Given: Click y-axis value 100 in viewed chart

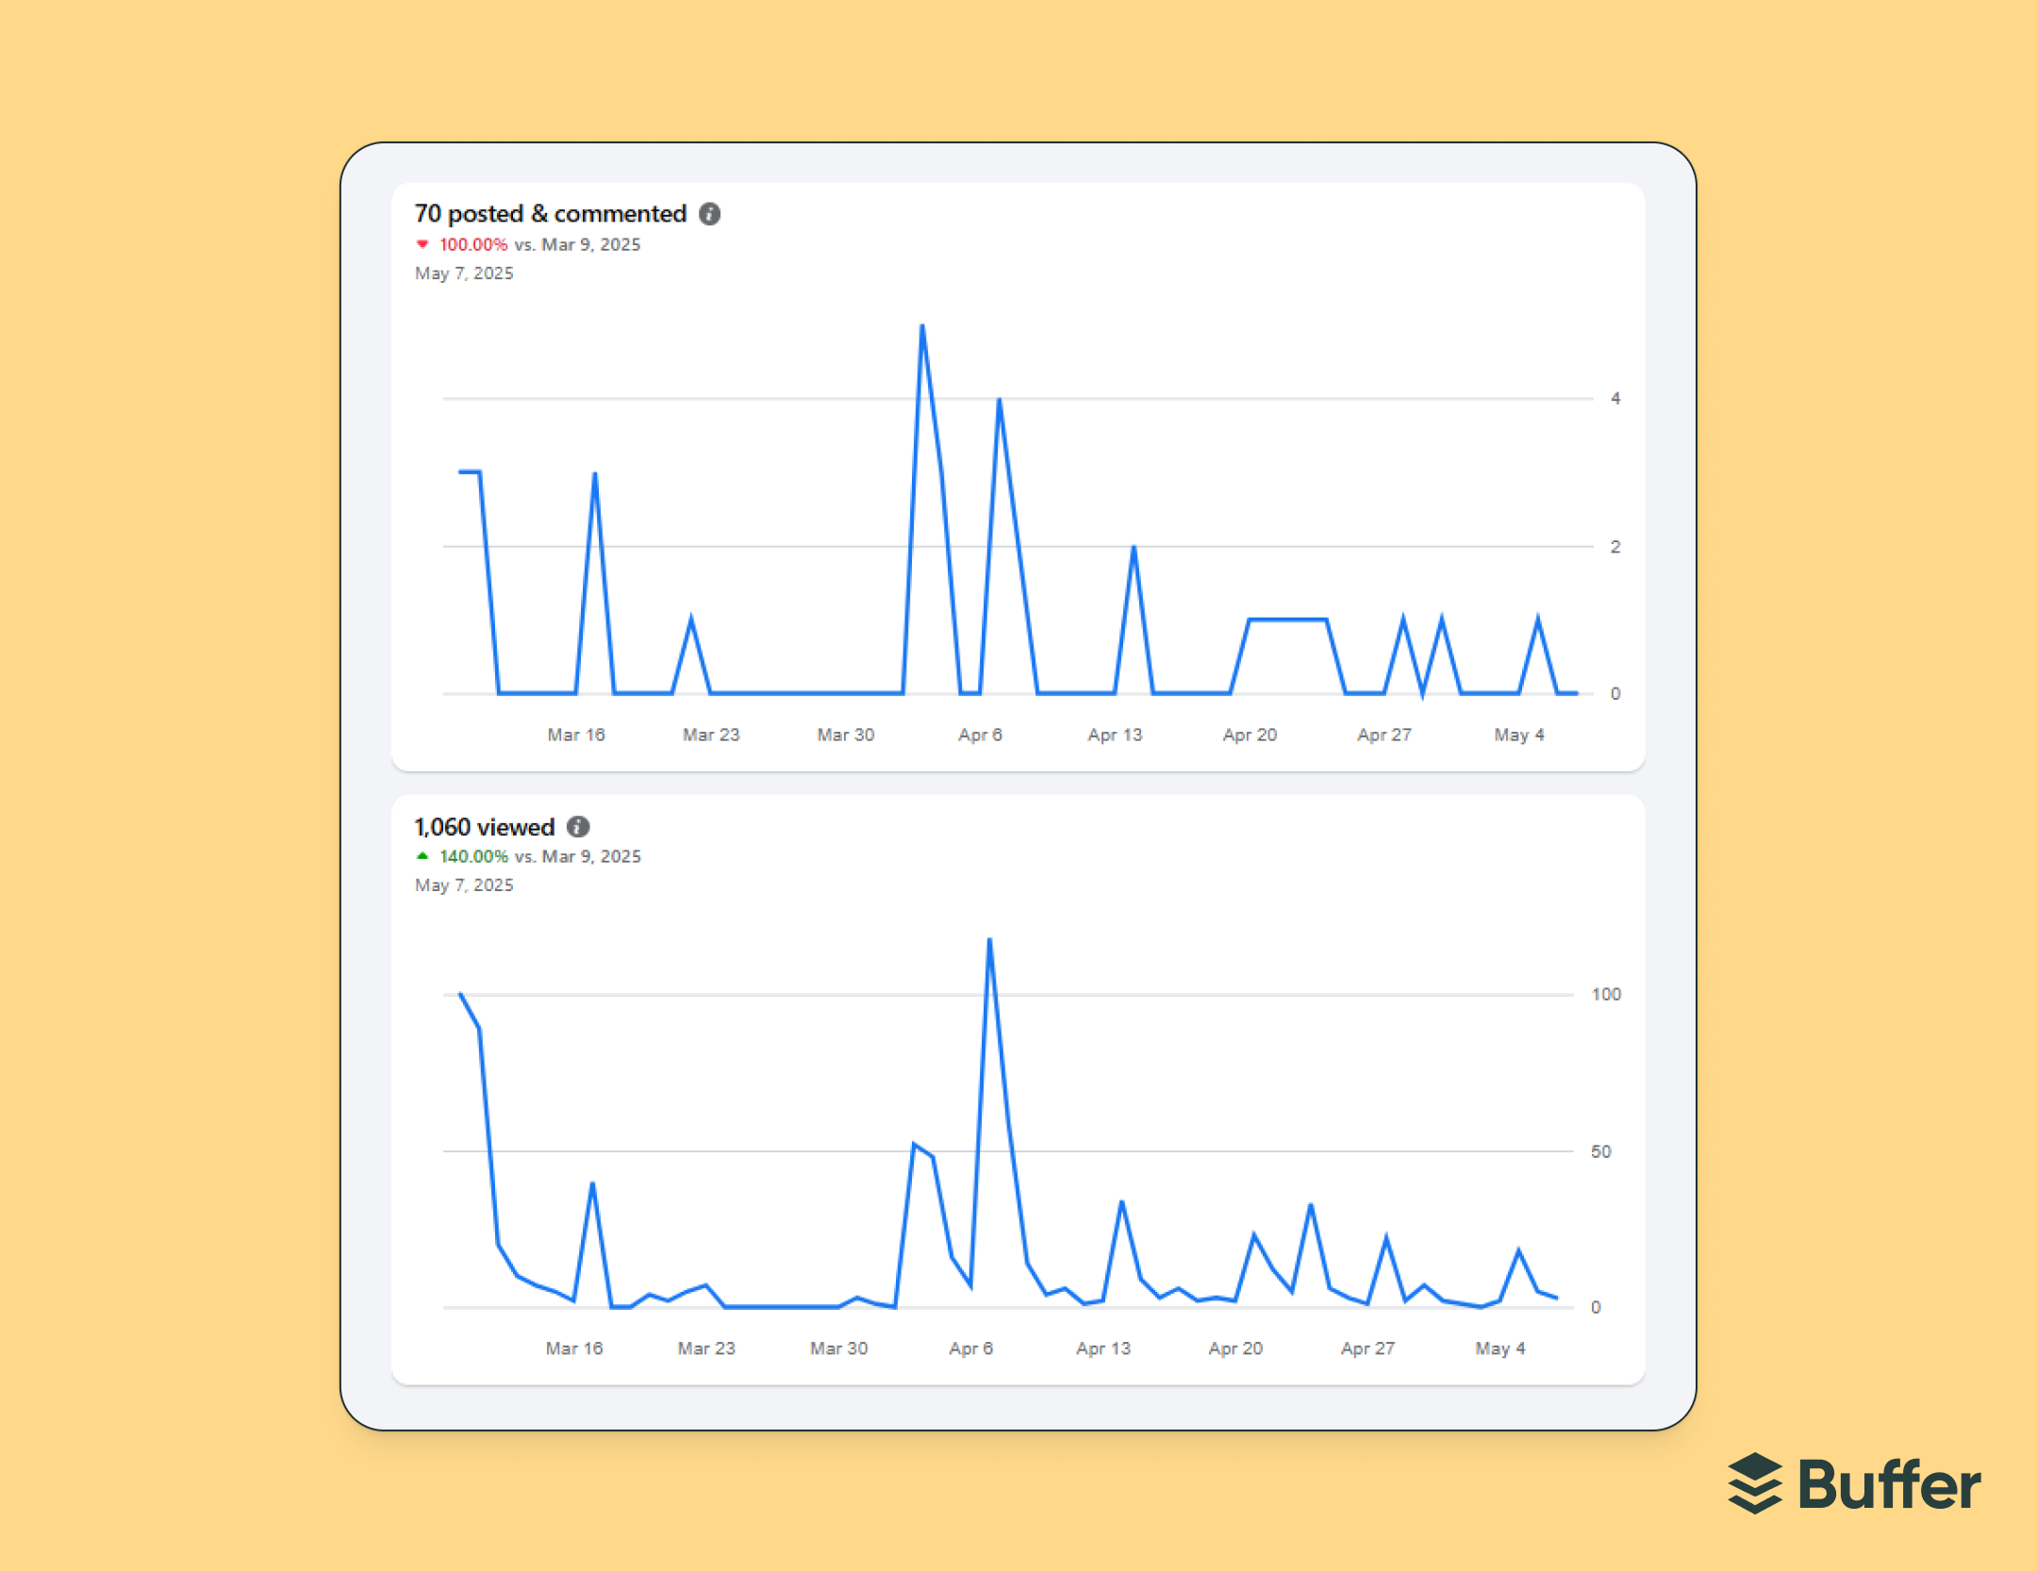Looking at the screenshot, I should pyautogui.click(x=1606, y=994).
